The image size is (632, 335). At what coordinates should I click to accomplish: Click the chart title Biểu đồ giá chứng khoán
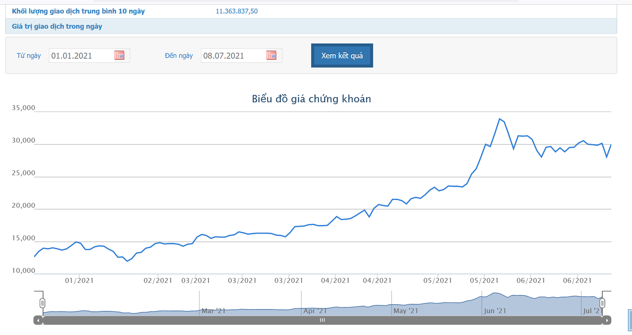tap(311, 99)
